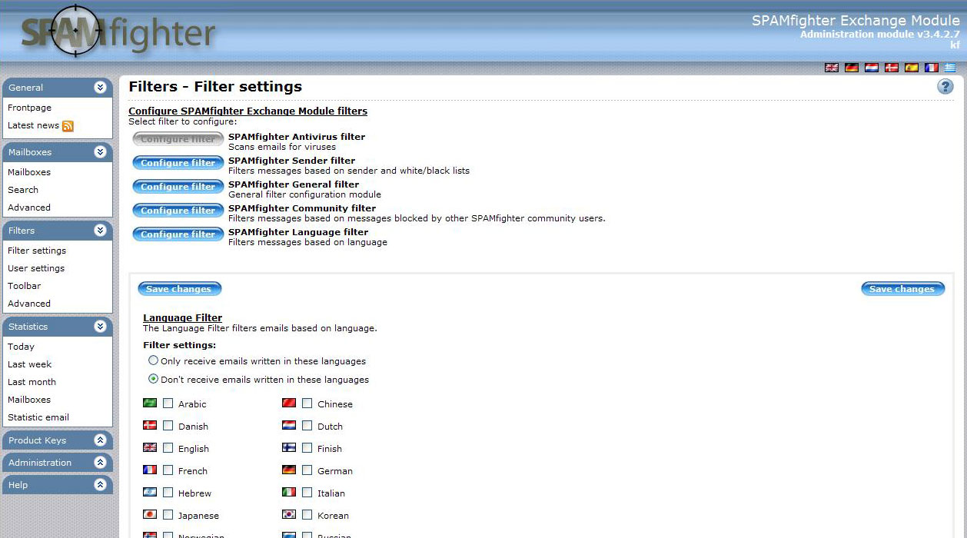Collapse the Filters sidebar section chevron
967x538 pixels.
coord(100,231)
